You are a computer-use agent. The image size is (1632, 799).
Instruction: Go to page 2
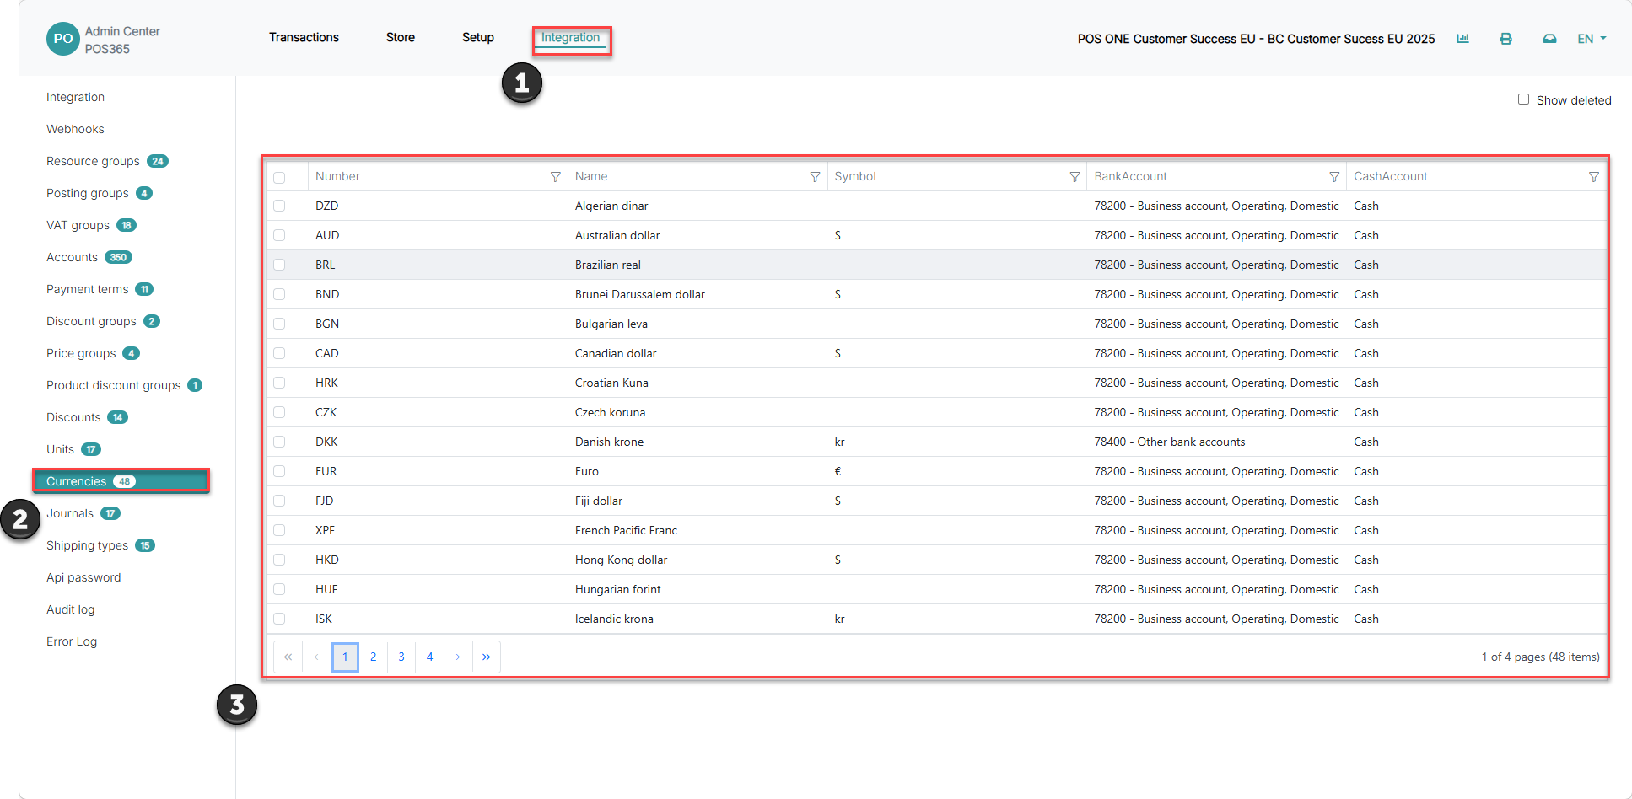tap(373, 657)
